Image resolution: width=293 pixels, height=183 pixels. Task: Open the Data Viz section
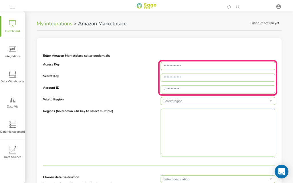tap(13, 102)
